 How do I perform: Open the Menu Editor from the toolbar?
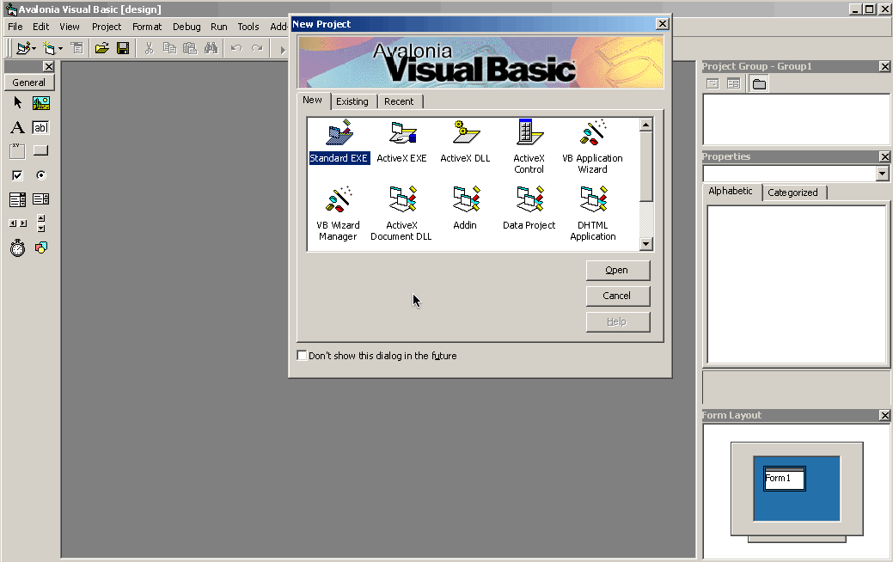click(x=76, y=48)
